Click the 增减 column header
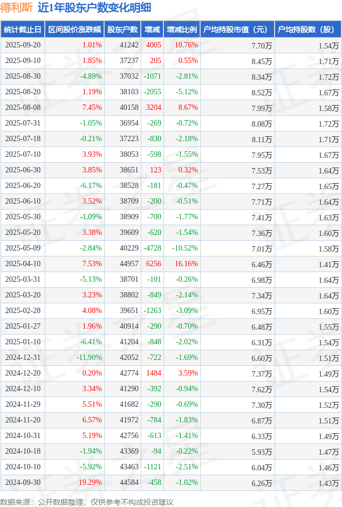 click(153, 30)
